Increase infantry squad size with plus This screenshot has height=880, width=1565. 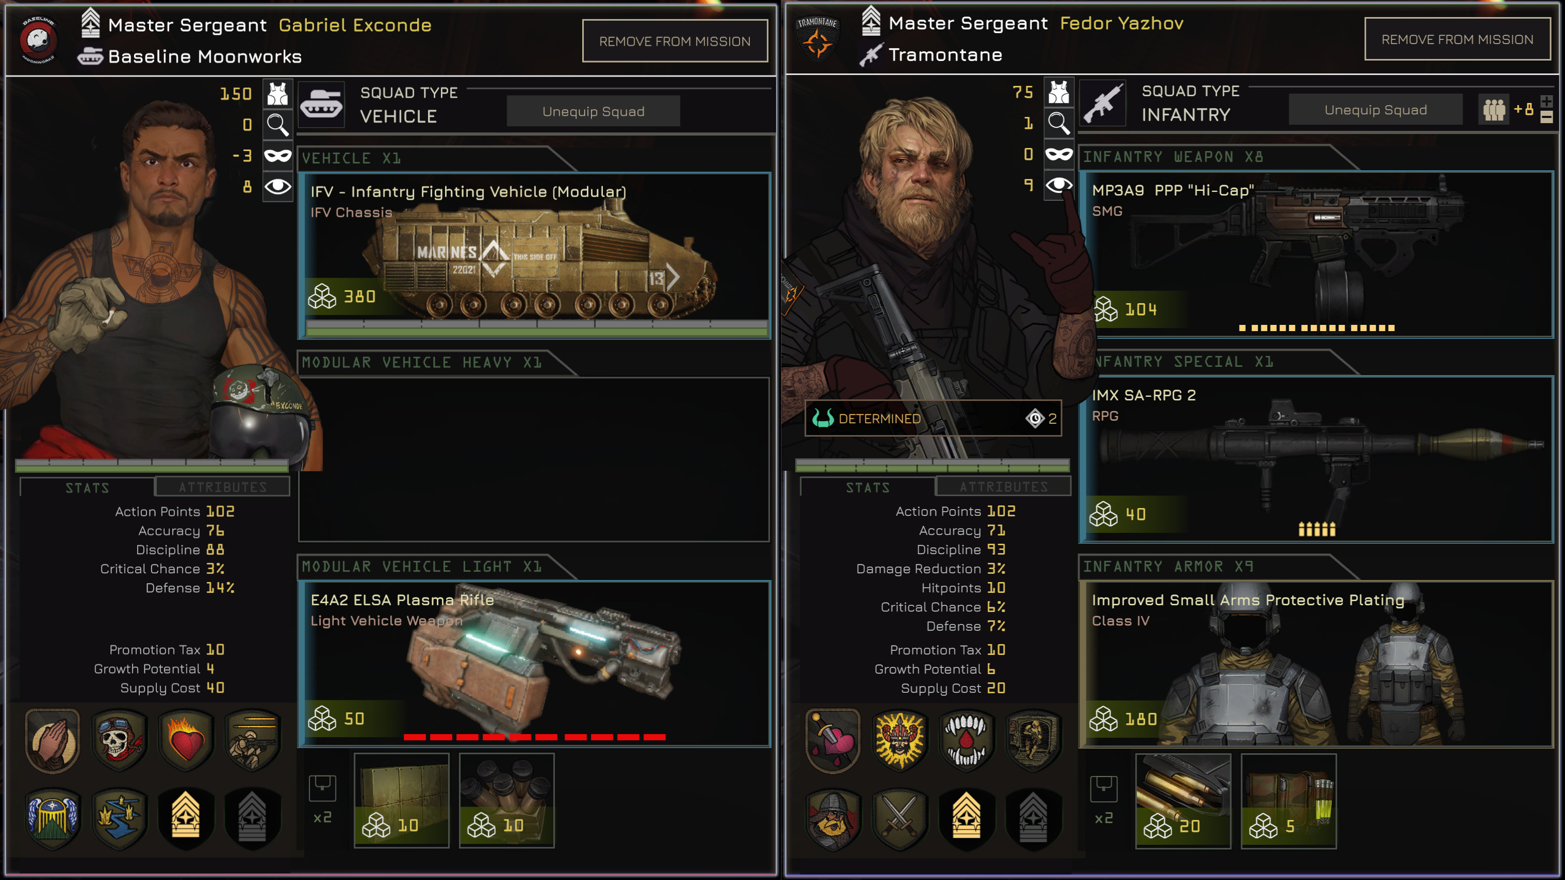(1546, 101)
